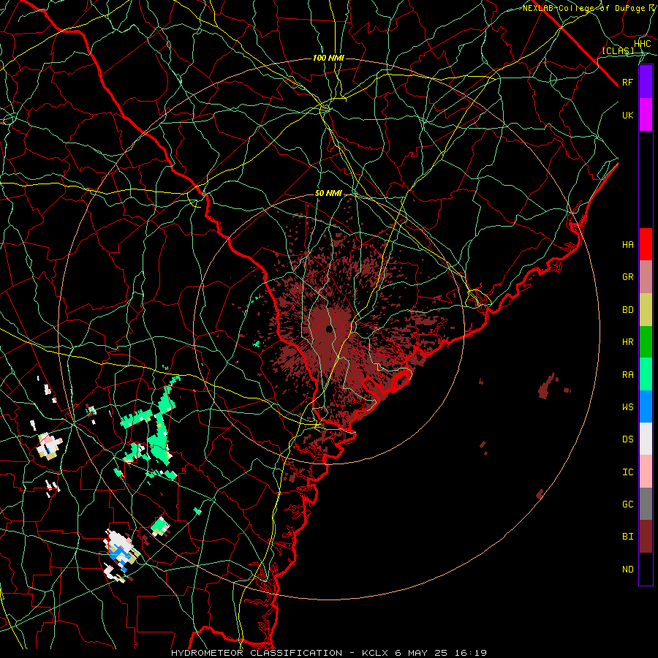Click the salmon GR legend color swatch

click(x=646, y=277)
